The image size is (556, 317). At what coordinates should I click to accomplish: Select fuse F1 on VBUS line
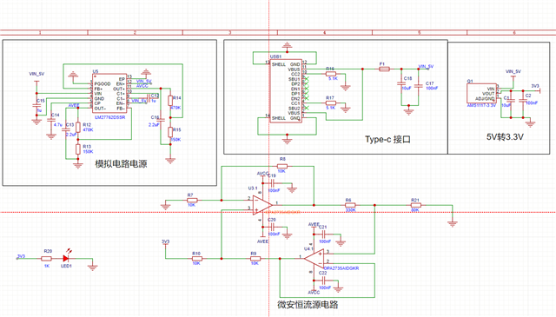point(384,69)
